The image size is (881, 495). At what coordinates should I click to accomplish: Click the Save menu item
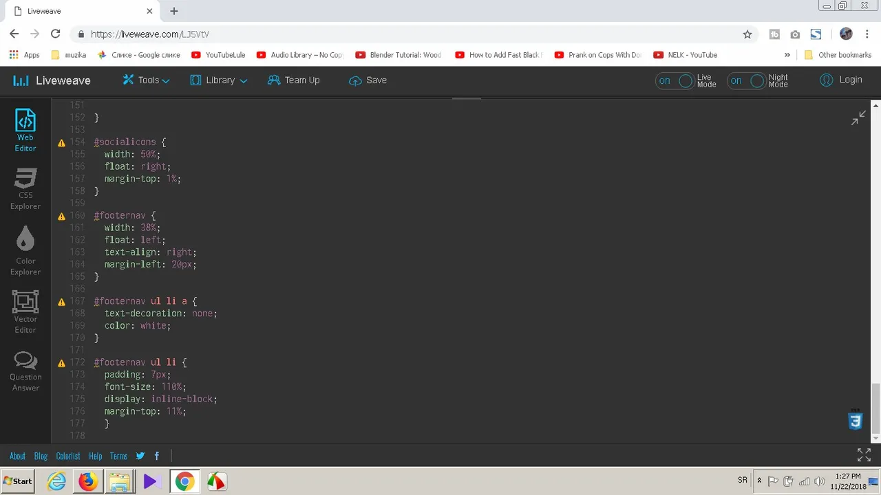pos(368,80)
